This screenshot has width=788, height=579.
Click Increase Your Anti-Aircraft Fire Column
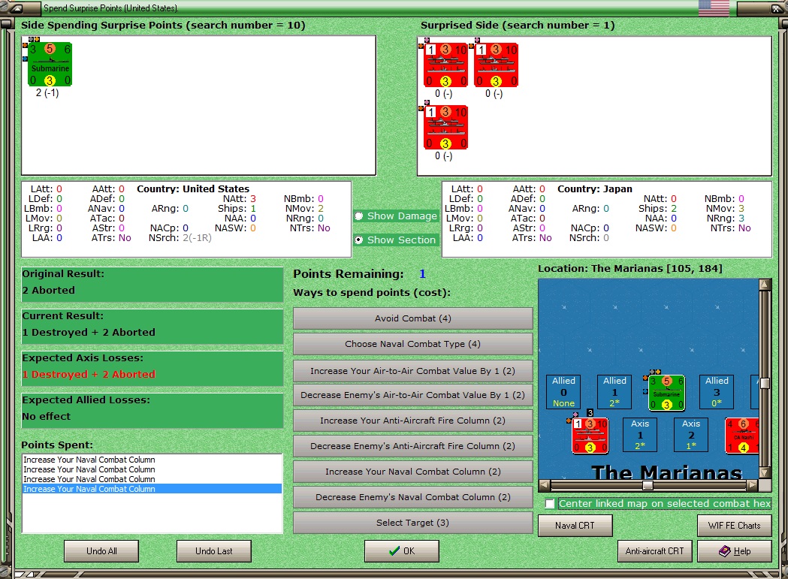[x=413, y=421]
